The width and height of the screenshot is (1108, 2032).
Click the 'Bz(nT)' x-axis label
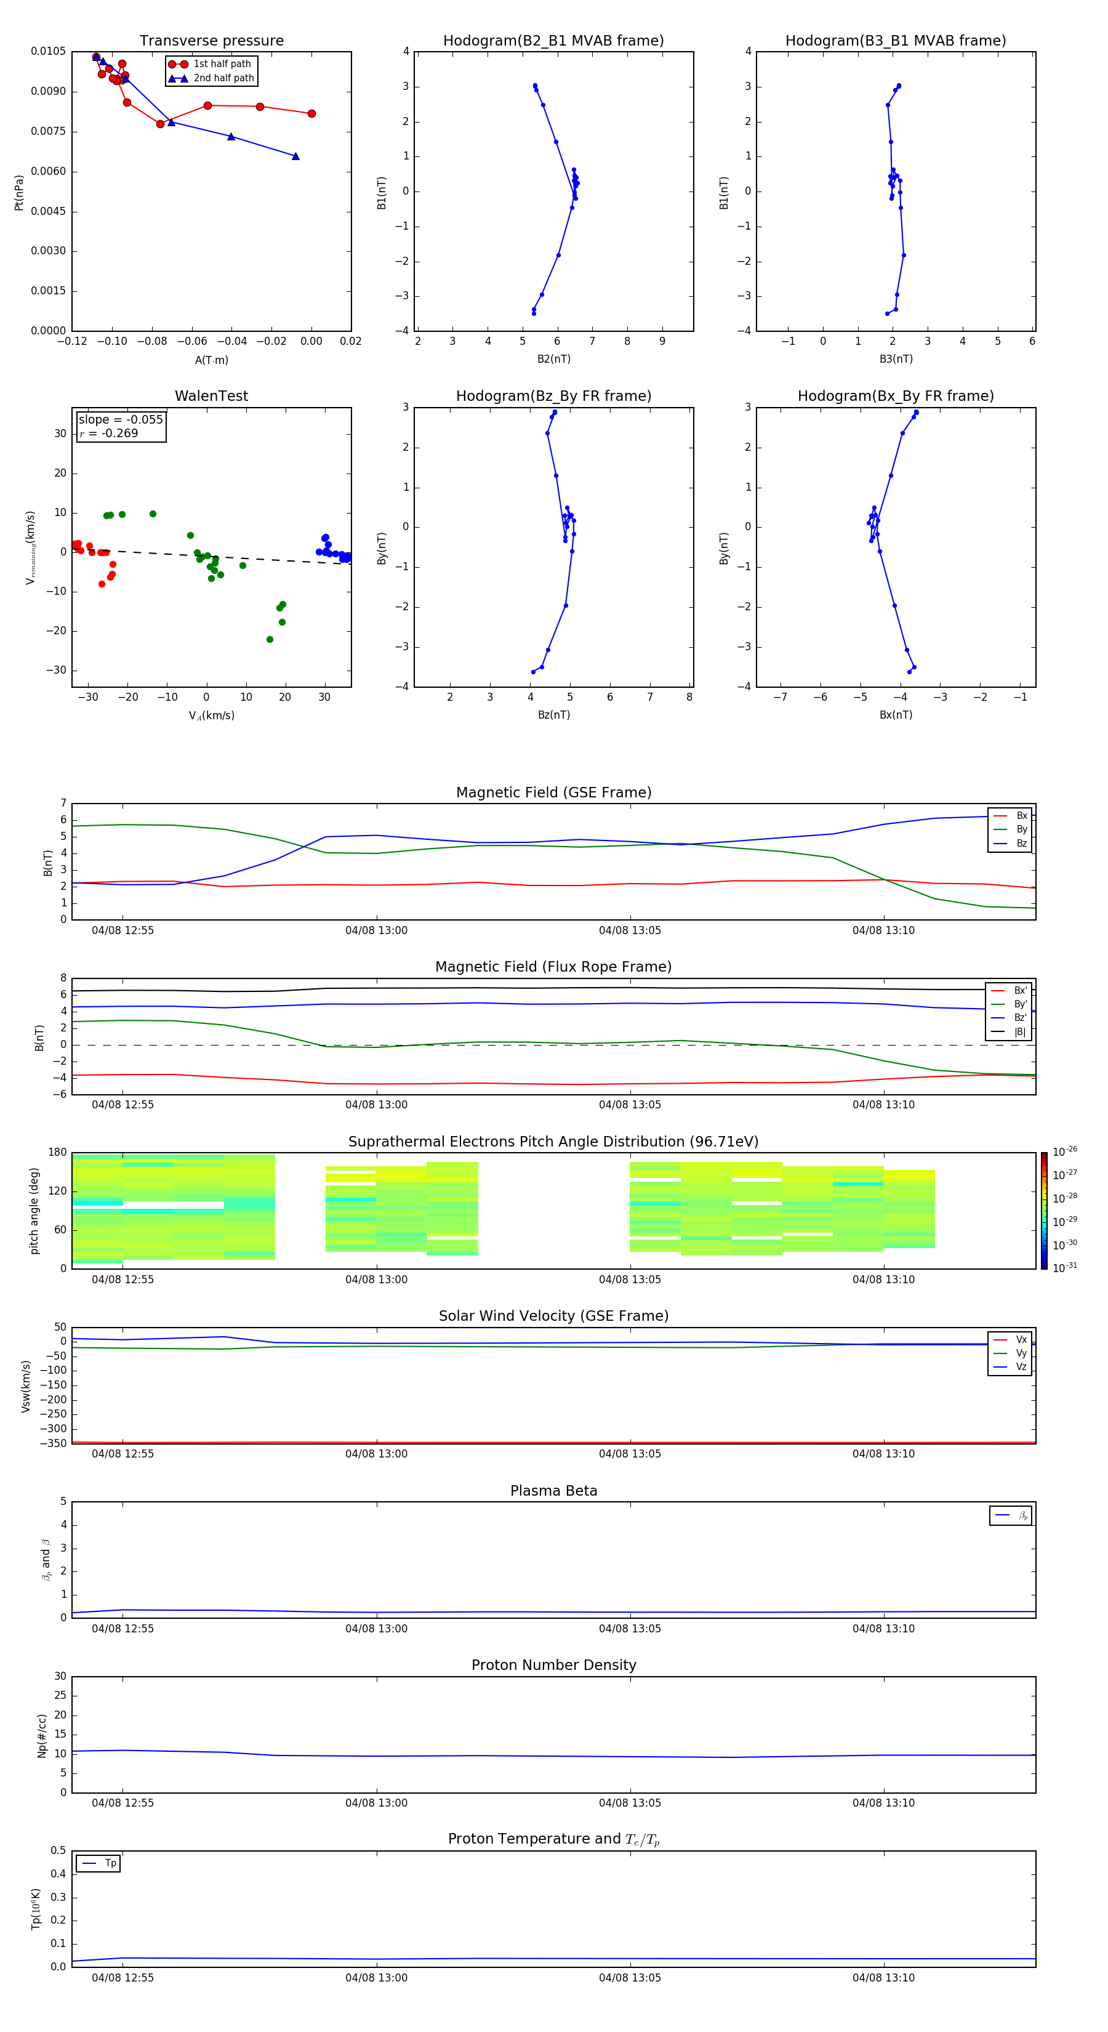coord(553,715)
